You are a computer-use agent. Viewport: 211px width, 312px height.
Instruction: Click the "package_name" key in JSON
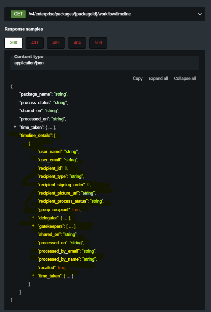(35, 94)
